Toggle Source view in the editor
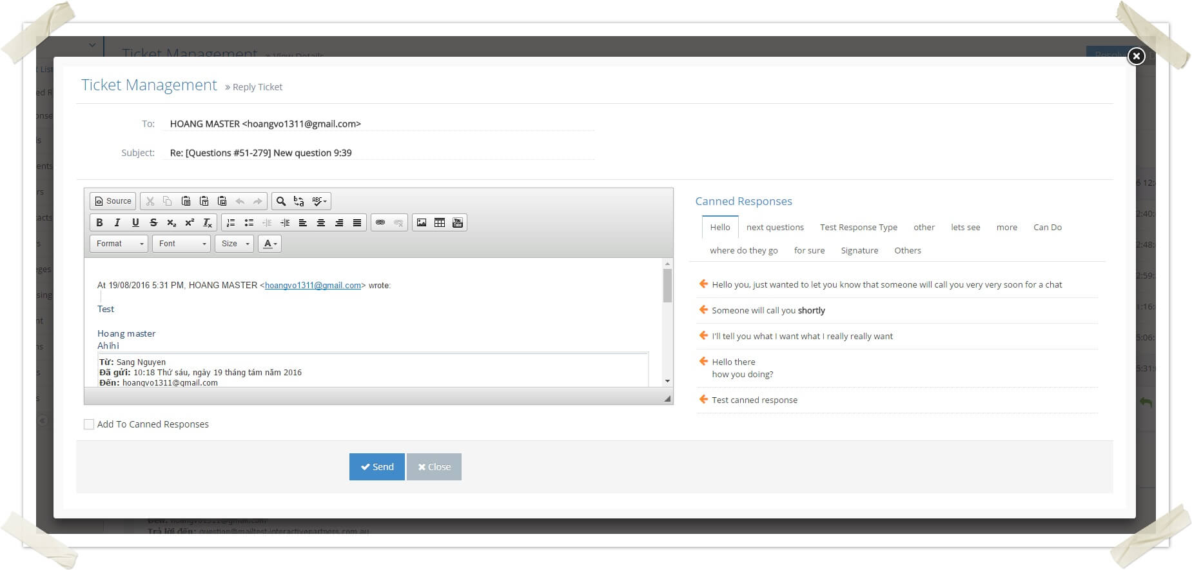The width and height of the screenshot is (1192, 570). coord(113,201)
